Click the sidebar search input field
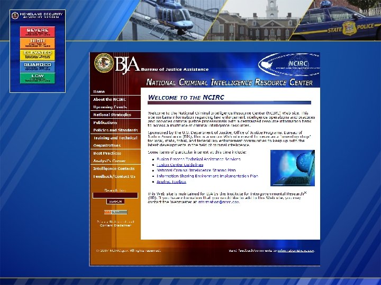381x285 pixels. click(x=115, y=195)
